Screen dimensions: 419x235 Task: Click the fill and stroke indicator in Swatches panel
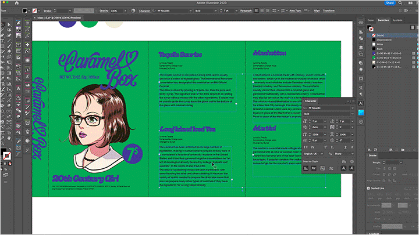pos(370,28)
